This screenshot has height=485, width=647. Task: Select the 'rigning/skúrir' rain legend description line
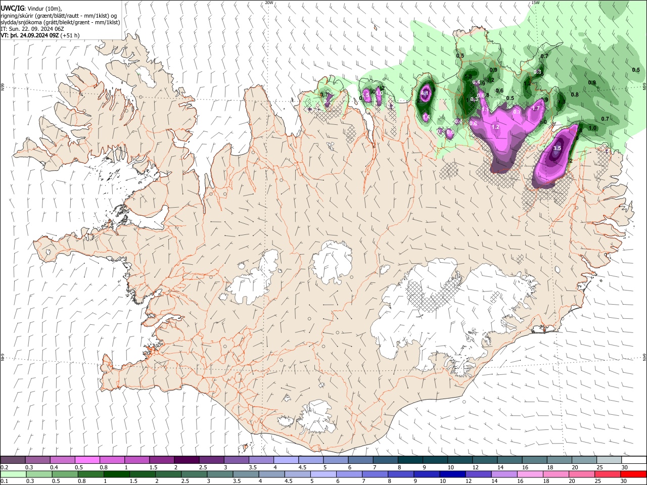(59, 16)
